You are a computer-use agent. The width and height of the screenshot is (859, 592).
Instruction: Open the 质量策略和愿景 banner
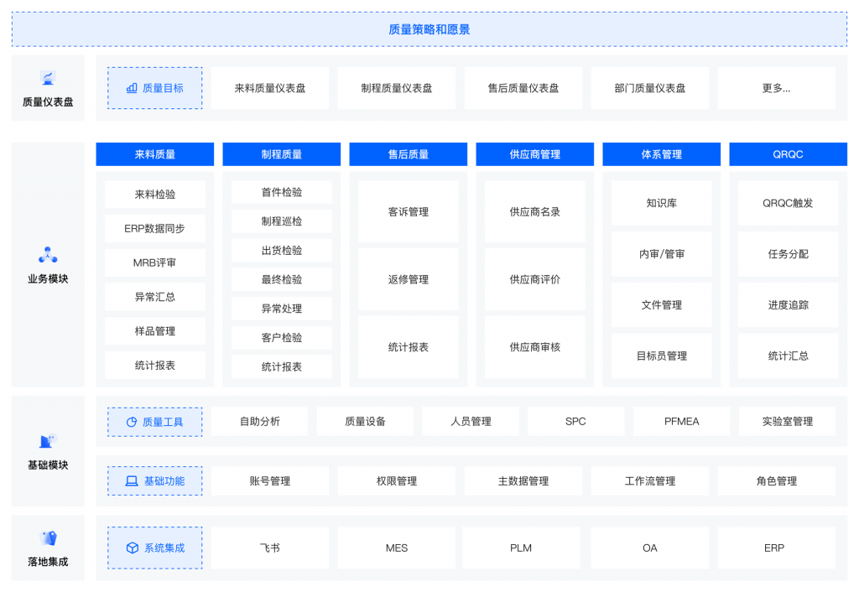click(429, 29)
